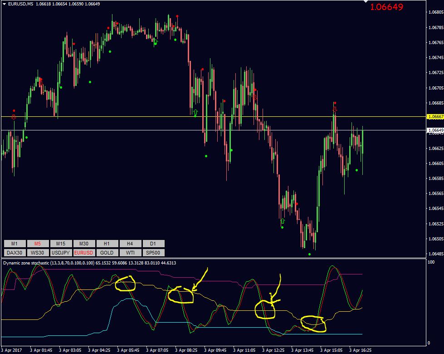Image resolution: width=444 pixels, height=354 pixels.
Task: Click the 3 Apr 01:45 time label
Action: coord(41,350)
